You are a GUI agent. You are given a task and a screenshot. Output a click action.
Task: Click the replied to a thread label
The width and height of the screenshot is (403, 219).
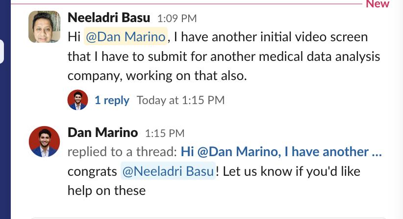(122, 152)
